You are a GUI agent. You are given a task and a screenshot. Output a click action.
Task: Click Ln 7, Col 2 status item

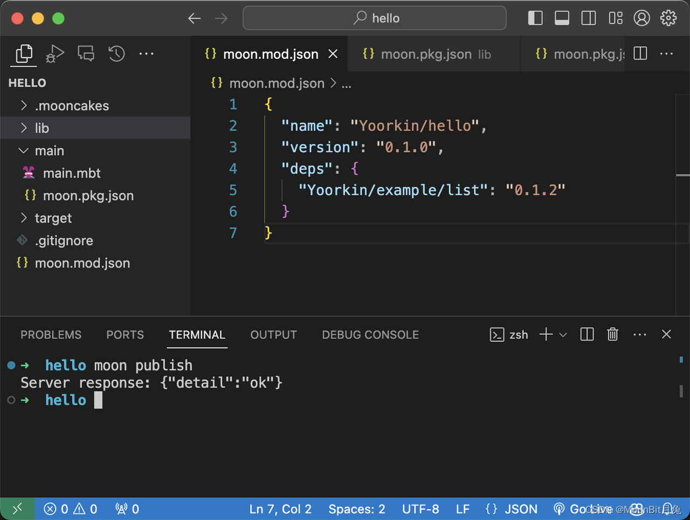pyautogui.click(x=280, y=509)
